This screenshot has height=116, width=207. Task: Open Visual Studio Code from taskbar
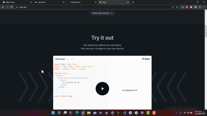pyautogui.click(x=124, y=113)
